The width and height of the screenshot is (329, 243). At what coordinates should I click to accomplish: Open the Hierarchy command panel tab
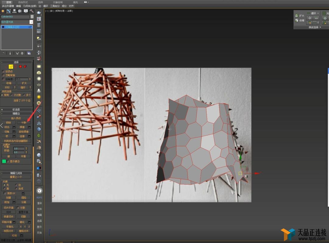pyautogui.click(x=14, y=11)
